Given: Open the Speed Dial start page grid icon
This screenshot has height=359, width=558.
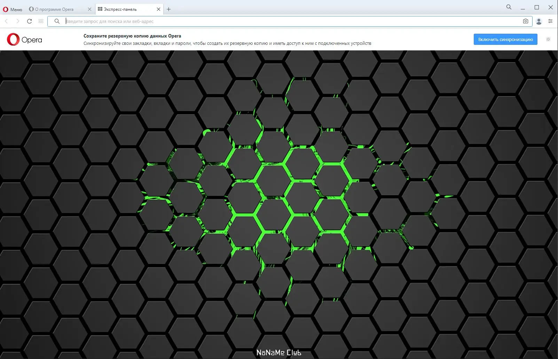Looking at the screenshot, I should tap(41, 21).
